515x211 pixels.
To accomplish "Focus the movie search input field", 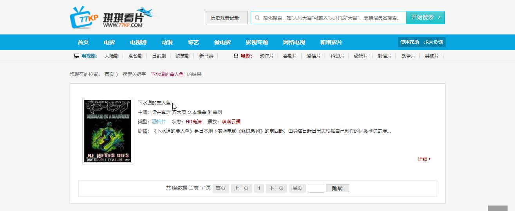I will pos(328,18).
